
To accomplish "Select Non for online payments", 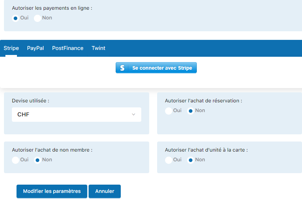I will click(x=37, y=18).
